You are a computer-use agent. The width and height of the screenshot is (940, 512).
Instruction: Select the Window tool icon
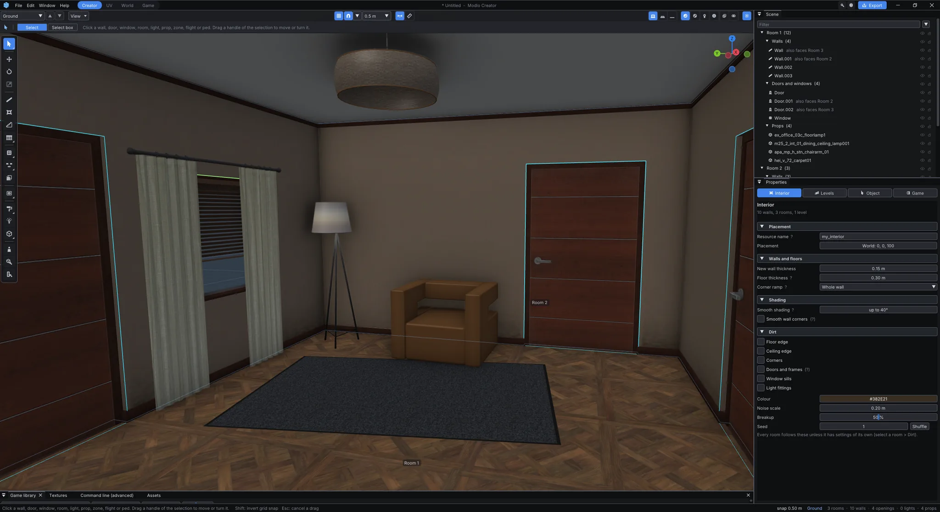pos(9,153)
